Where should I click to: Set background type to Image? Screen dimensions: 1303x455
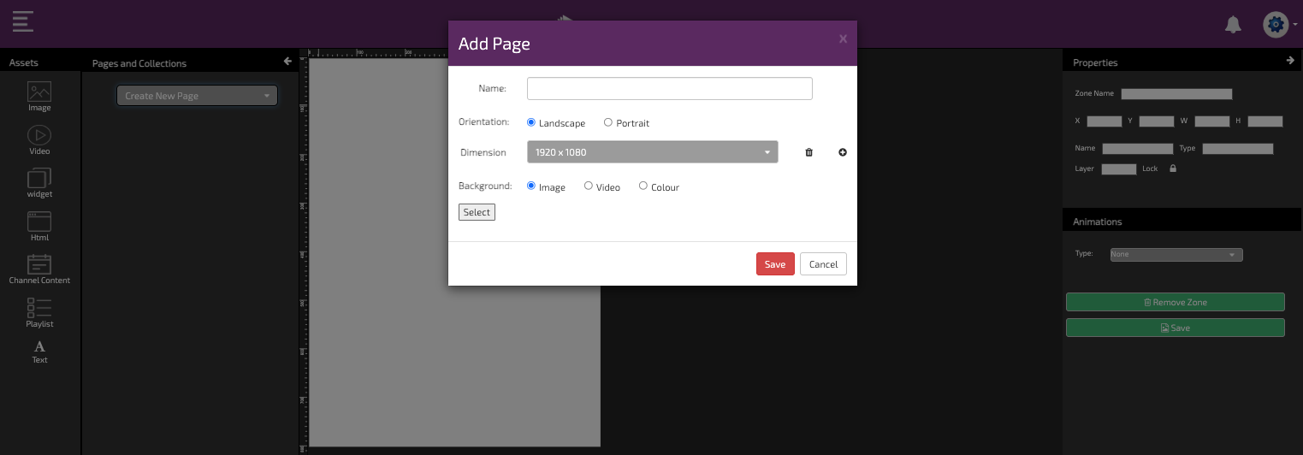coord(531,186)
